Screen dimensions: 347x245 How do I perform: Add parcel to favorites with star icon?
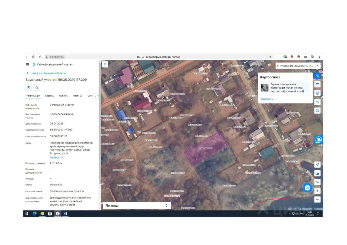pos(37,87)
